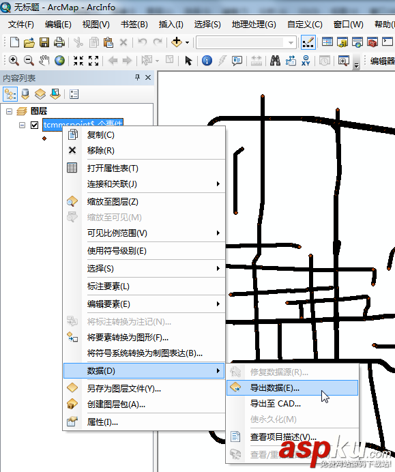Toggle the Editor toolbar icon
395x472 pixels.
308,42
